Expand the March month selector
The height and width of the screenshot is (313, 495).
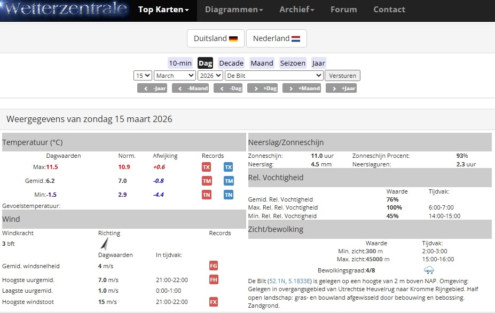[x=175, y=76]
